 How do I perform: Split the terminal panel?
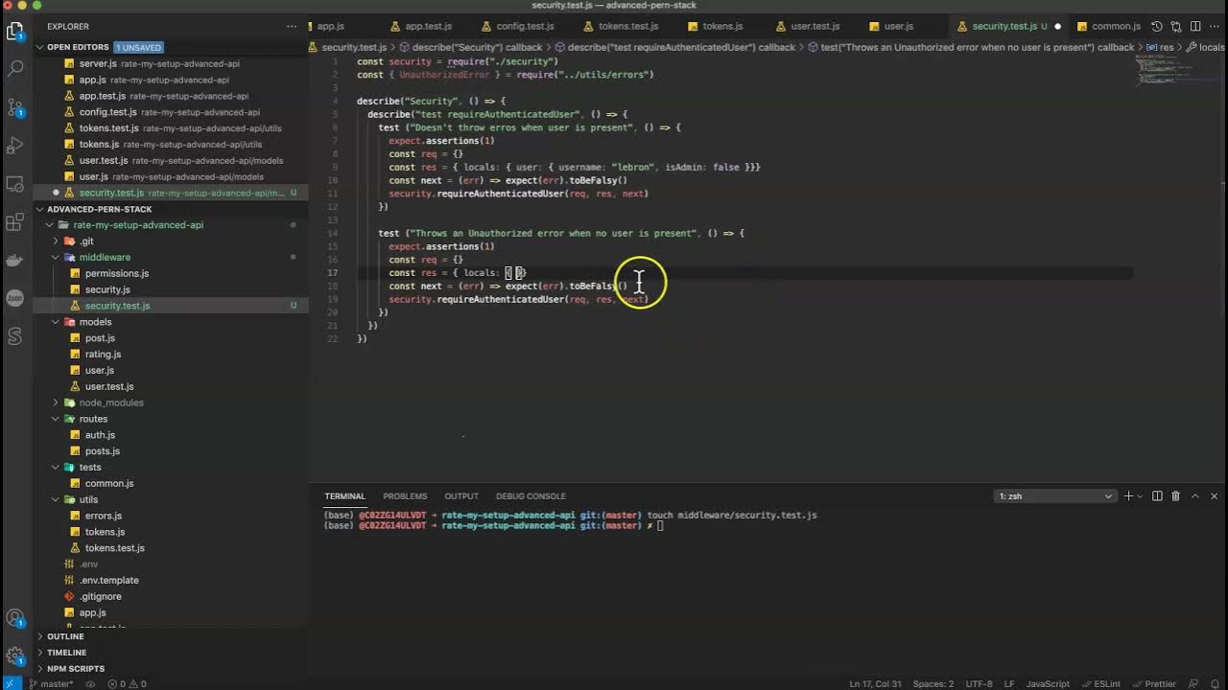(1157, 496)
